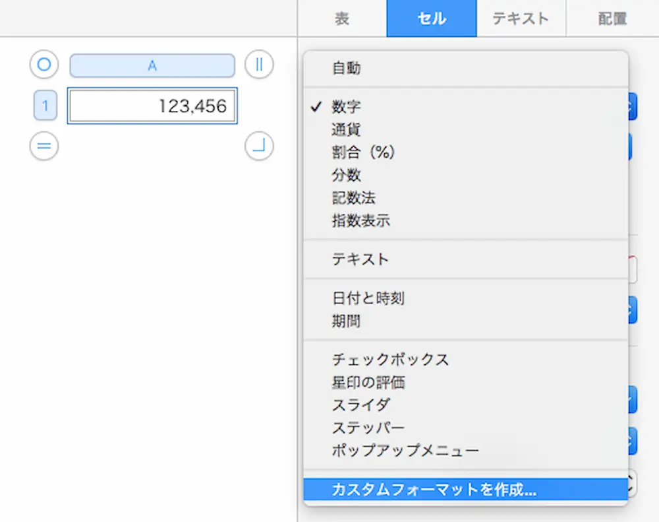Click cell containing 123,456
Viewport: 659px width, 522px height.
pos(152,106)
